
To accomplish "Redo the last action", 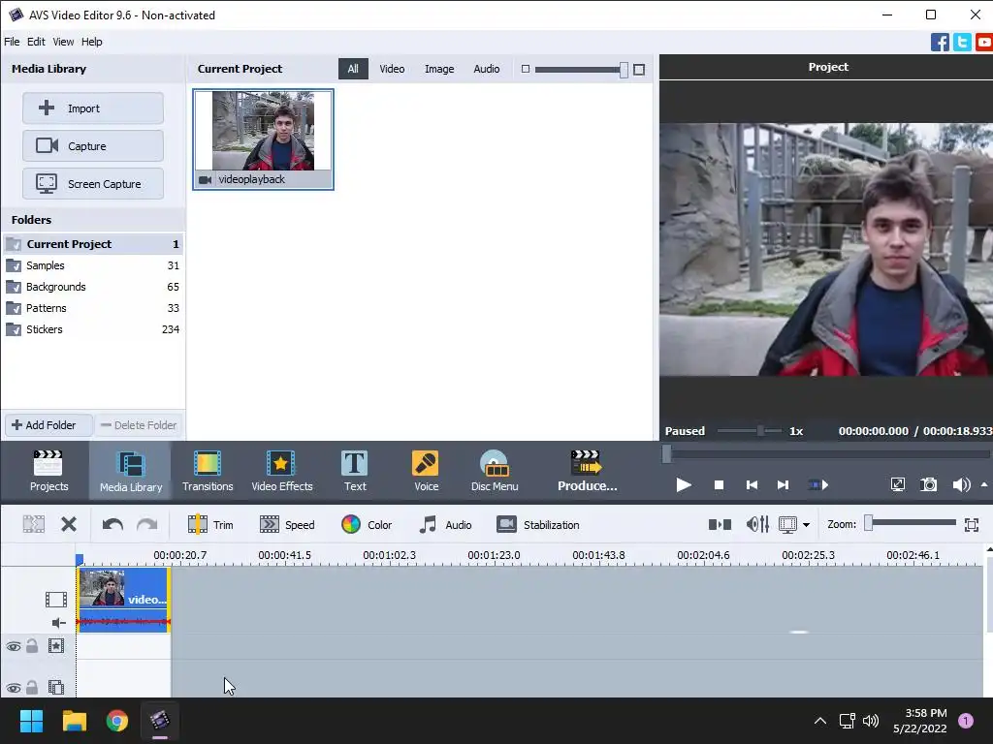I will tap(147, 524).
